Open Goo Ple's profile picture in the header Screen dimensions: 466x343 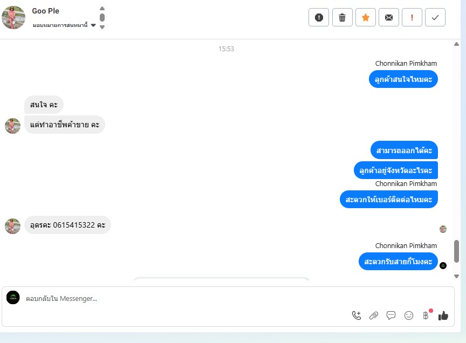point(13,17)
